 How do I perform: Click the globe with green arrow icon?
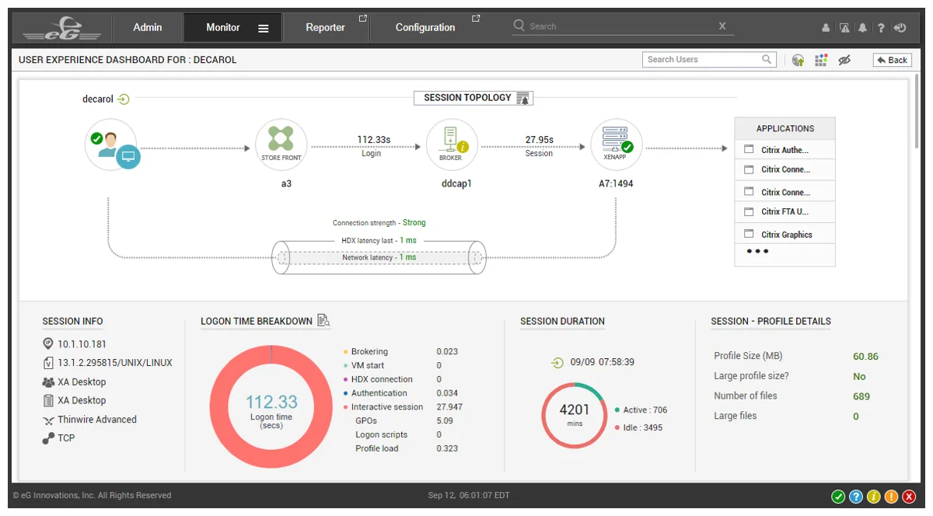[x=798, y=60]
